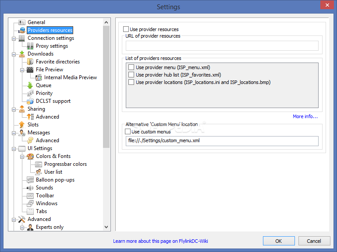Click the tree scrollbar up arrow
Screen dimensions: 337x252
click(x=106, y=22)
